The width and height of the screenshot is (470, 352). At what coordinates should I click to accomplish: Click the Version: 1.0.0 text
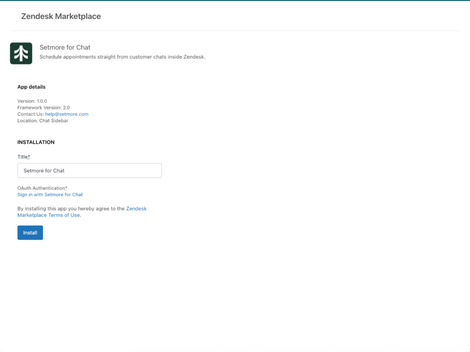pos(32,101)
